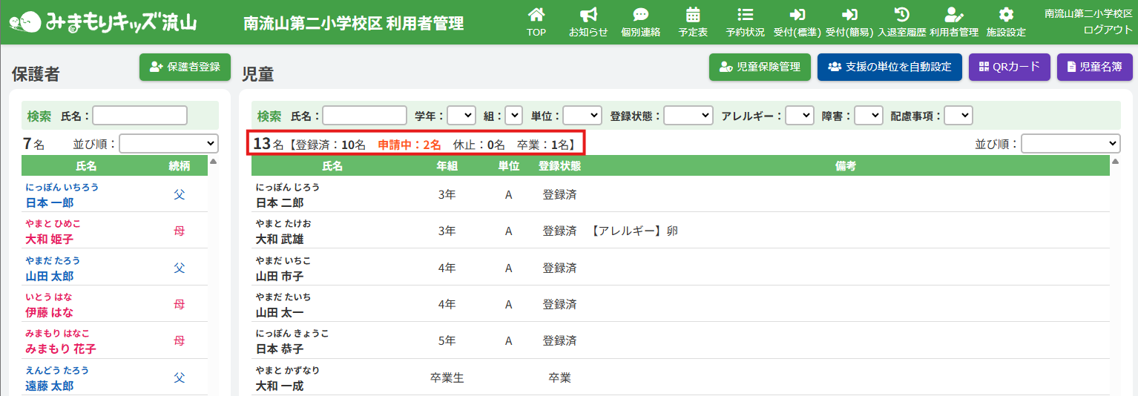Click the child 氏名 search field

[364, 116]
